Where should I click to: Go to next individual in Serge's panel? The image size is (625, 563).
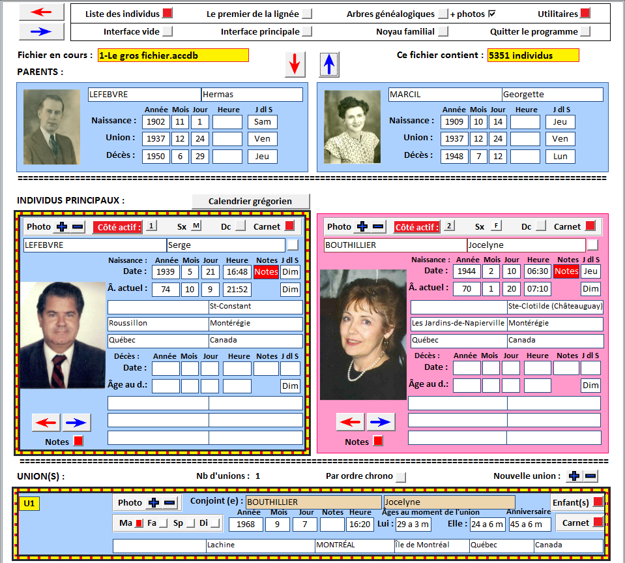coord(76,423)
